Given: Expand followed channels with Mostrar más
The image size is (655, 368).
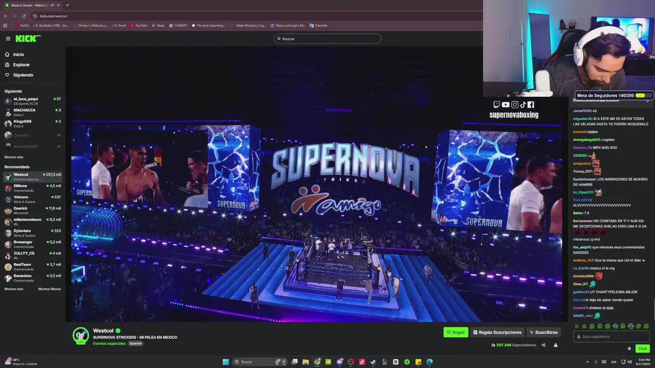Looking at the screenshot, I should tap(14, 157).
